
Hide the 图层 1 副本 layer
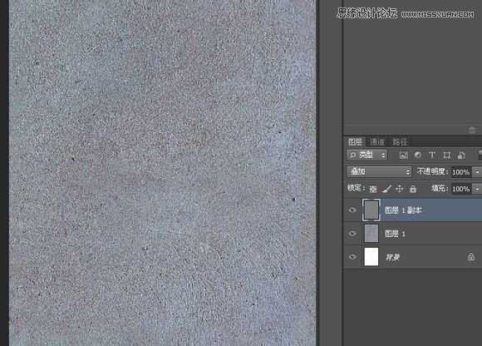click(x=352, y=210)
